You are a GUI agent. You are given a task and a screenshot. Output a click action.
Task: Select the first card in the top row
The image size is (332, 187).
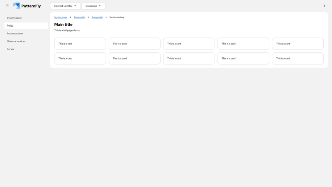click(x=80, y=44)
